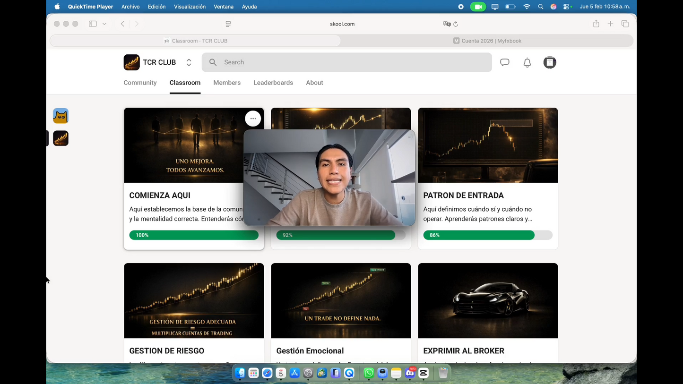Click the Leaderboards link

tap(273, 83)
